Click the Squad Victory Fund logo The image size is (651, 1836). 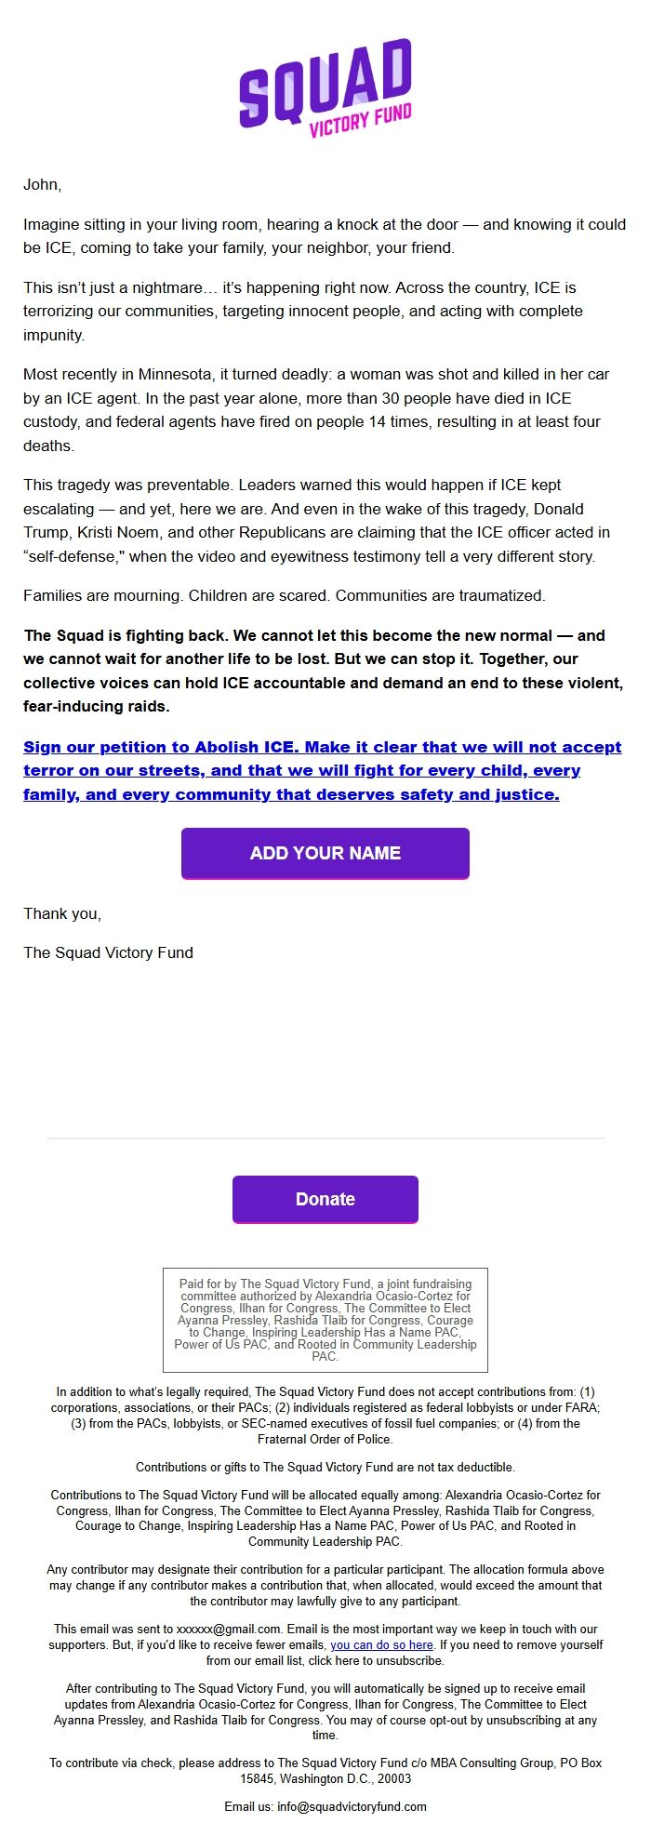325,93
